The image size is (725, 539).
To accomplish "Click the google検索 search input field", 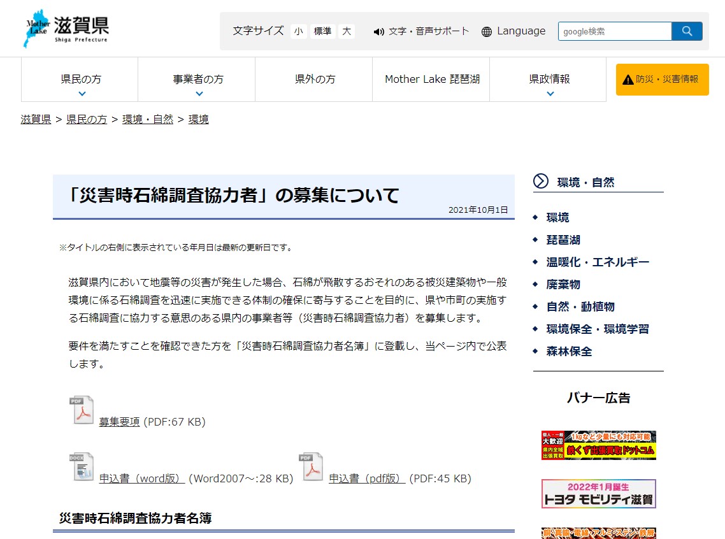I will click(x=615, y=31).
